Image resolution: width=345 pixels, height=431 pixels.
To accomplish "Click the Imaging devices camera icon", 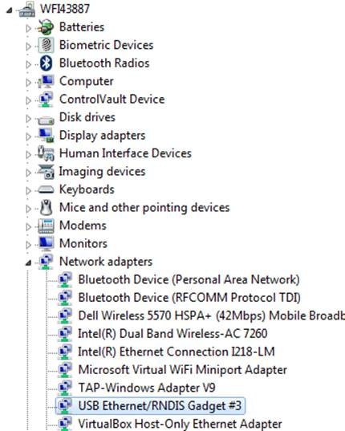I will (x=46, y=172).
